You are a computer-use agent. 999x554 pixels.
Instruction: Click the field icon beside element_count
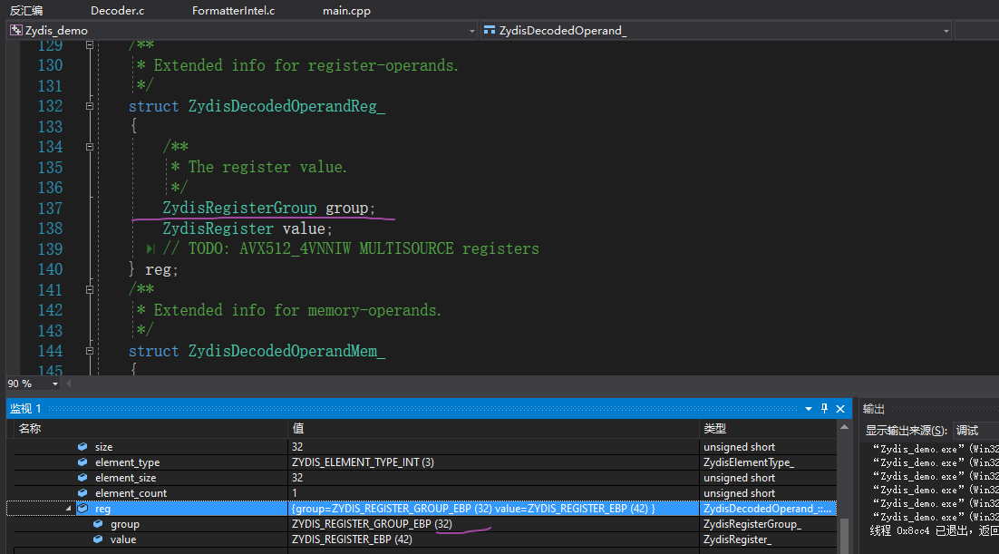click(x=82, y=493)
